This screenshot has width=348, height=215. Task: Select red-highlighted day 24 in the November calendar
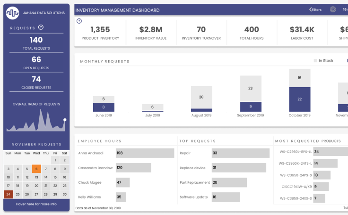[x=8, y=194]
